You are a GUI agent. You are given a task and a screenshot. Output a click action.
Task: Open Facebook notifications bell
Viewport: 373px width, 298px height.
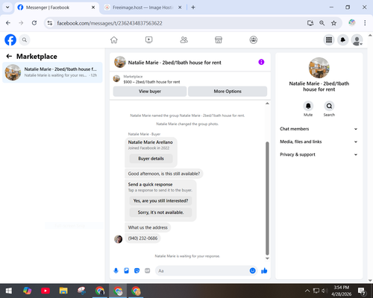[343, 39]
